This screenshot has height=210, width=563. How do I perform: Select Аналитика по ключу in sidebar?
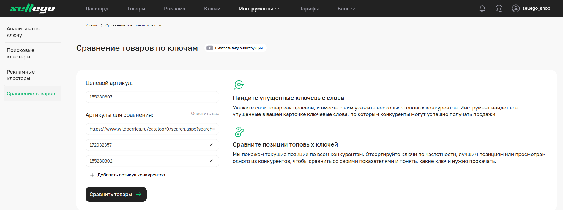tap(23, 32)
